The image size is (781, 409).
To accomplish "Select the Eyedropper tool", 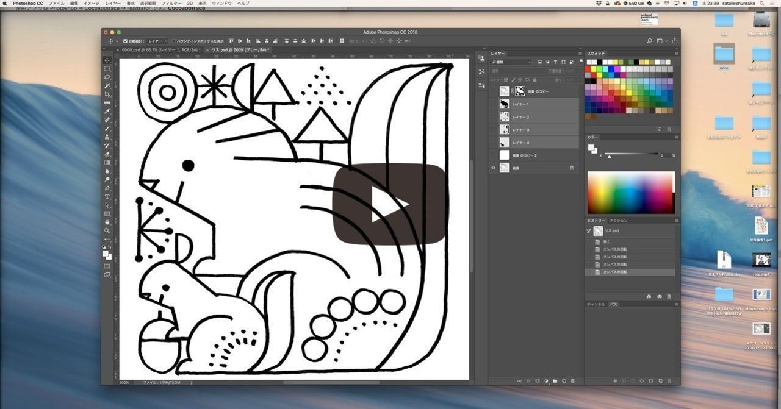I will [x=107, y=112].
